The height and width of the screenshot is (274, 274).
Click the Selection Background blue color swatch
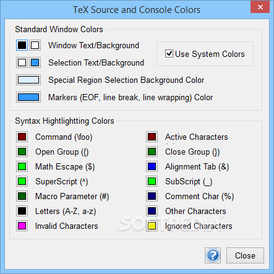(x=35, y=62)
